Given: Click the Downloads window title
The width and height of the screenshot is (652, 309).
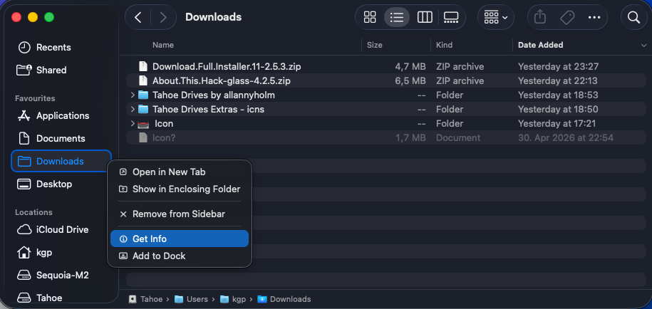Looking at the screenshot, I should tap(213, 17).
